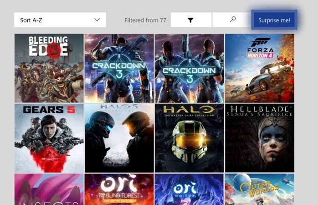
Task: Open Hellblade Senua's Sacrifice tile
Action: pyautogui.click(x=260, y=138)
